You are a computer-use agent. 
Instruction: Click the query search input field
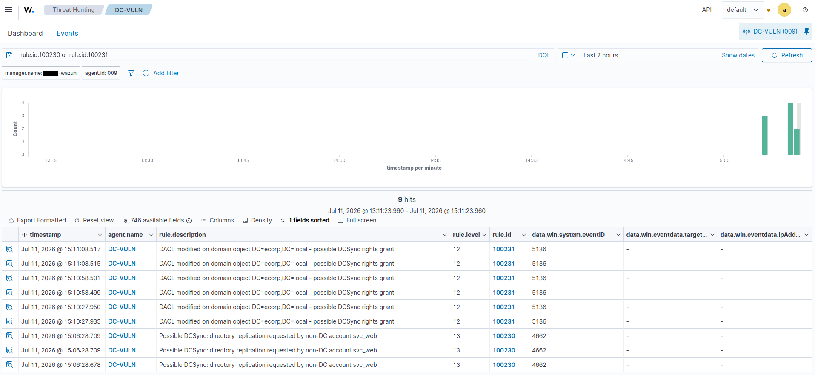point(276,55)
